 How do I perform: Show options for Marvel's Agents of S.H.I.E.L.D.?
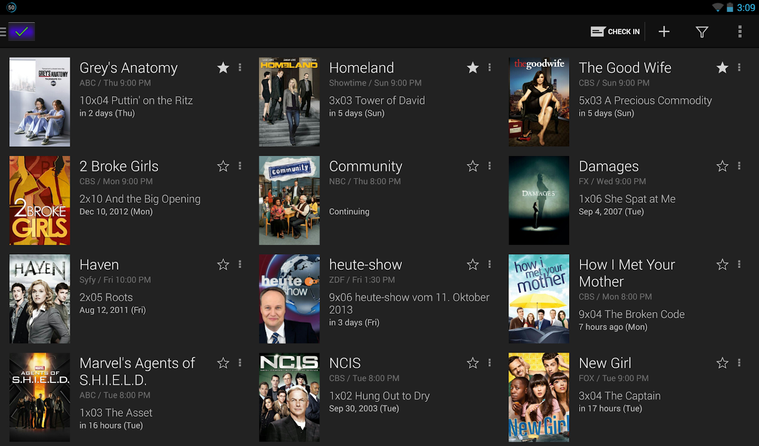(240, 363)
